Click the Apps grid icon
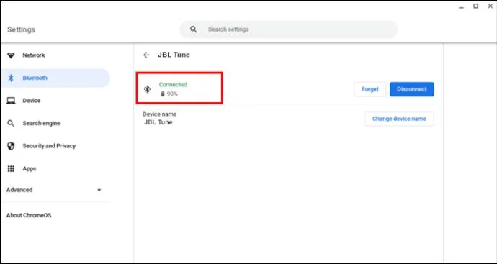 click(11, 169)
